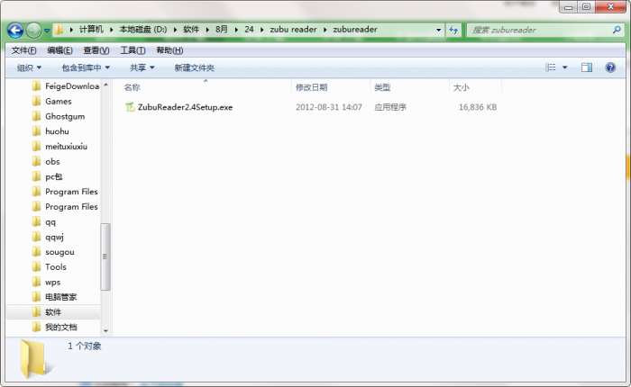Go back with the blue Back arrow
Image resolution: width=631 pixels, height=387 pixels.
tap(15, 30)
